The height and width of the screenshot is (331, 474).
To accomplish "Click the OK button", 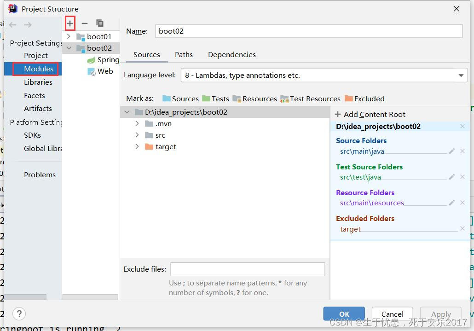I will click(344, 314).
